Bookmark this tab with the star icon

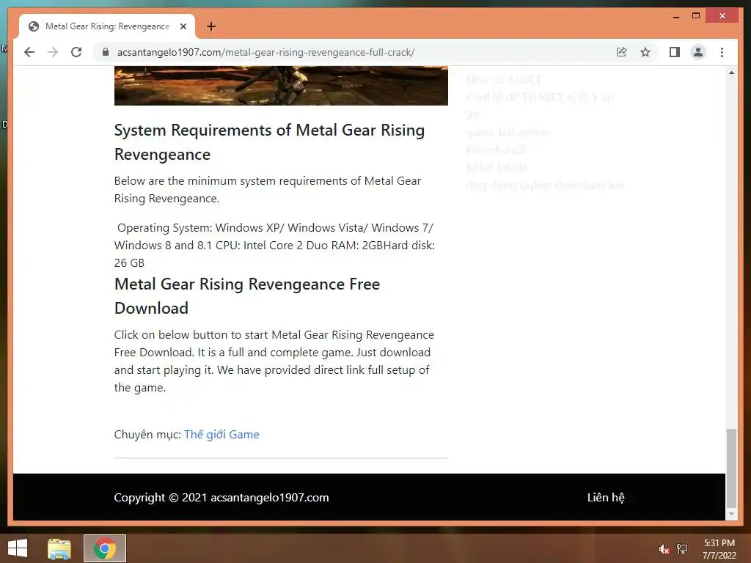[645, 52]
